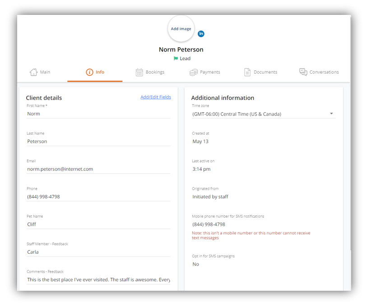Click the Comments - Feedback text field
Viewport: 371px width, 307px height.
[98, 280]
